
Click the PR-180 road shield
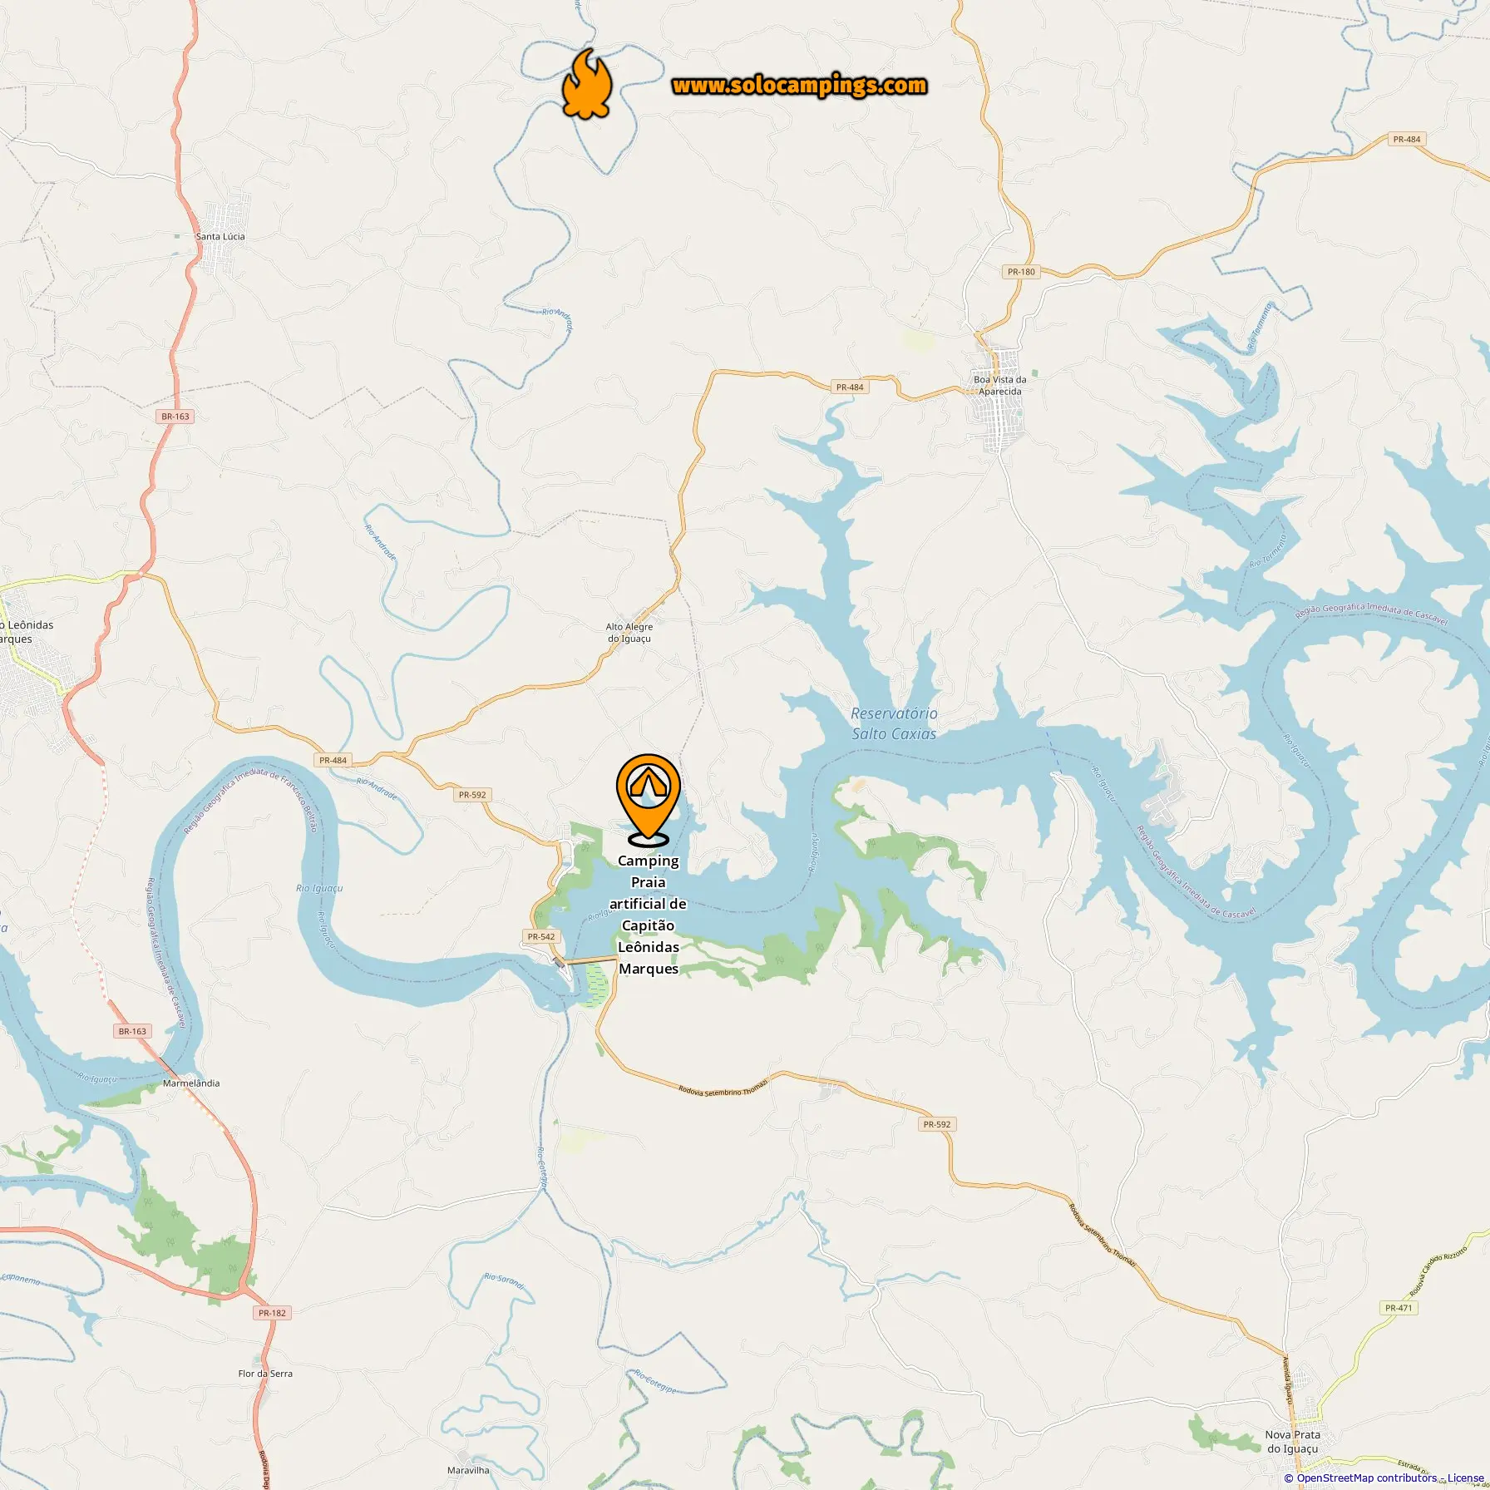1021,272
